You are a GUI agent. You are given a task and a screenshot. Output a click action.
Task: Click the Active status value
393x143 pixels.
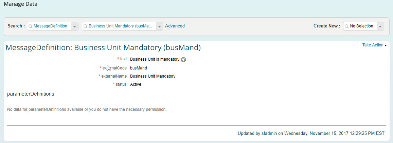[x=136, y=84]
